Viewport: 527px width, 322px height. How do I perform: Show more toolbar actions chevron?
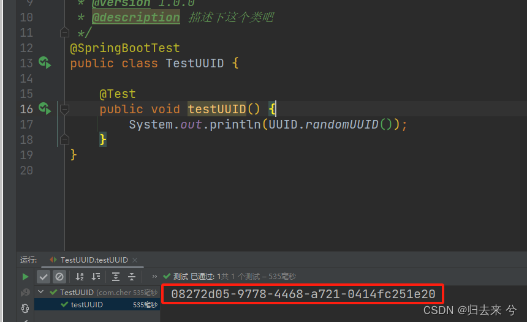click(154, 277)
